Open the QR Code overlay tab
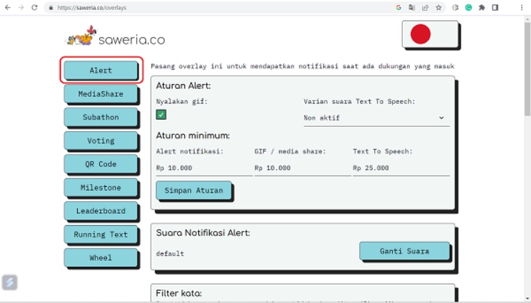 coord(101,164)
